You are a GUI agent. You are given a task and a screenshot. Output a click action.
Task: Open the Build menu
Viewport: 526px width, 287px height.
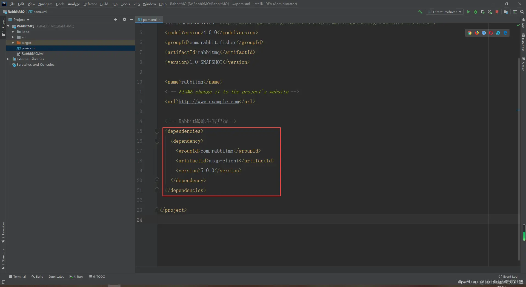click(104, 4)
